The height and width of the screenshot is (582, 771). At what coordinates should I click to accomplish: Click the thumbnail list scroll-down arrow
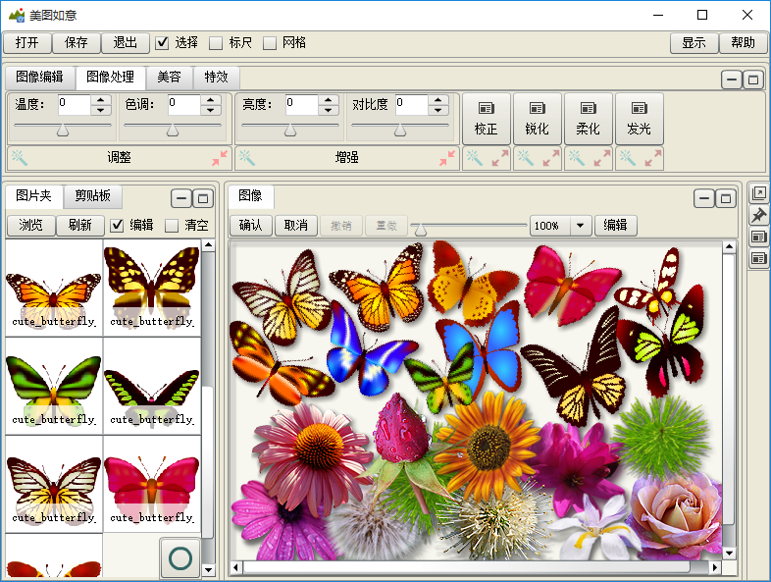coord(209,570)
